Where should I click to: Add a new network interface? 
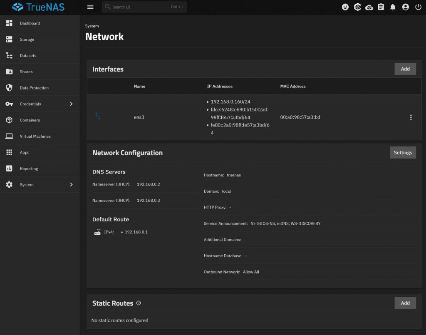pyautogui.click(x=405, y=69)
